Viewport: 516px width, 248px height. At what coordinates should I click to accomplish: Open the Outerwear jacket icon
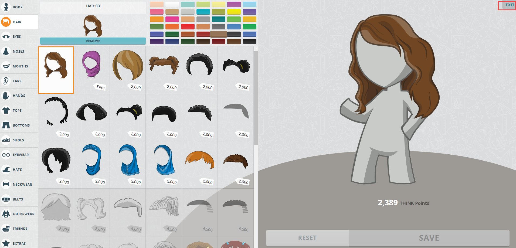pyautogui.click(x=6, y=214)
